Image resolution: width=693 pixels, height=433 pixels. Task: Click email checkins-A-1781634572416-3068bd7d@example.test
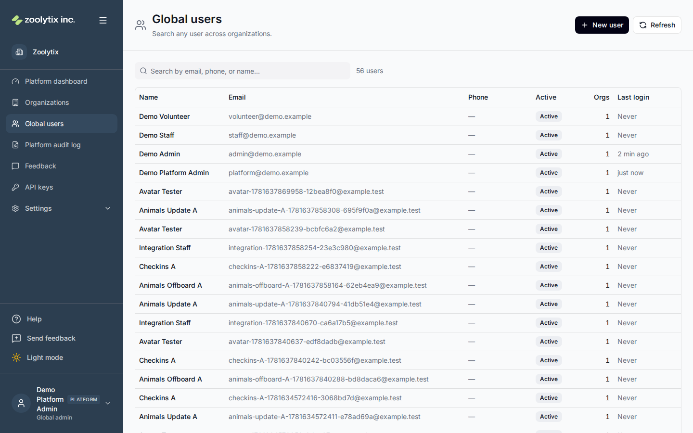(x=315, y=398)
